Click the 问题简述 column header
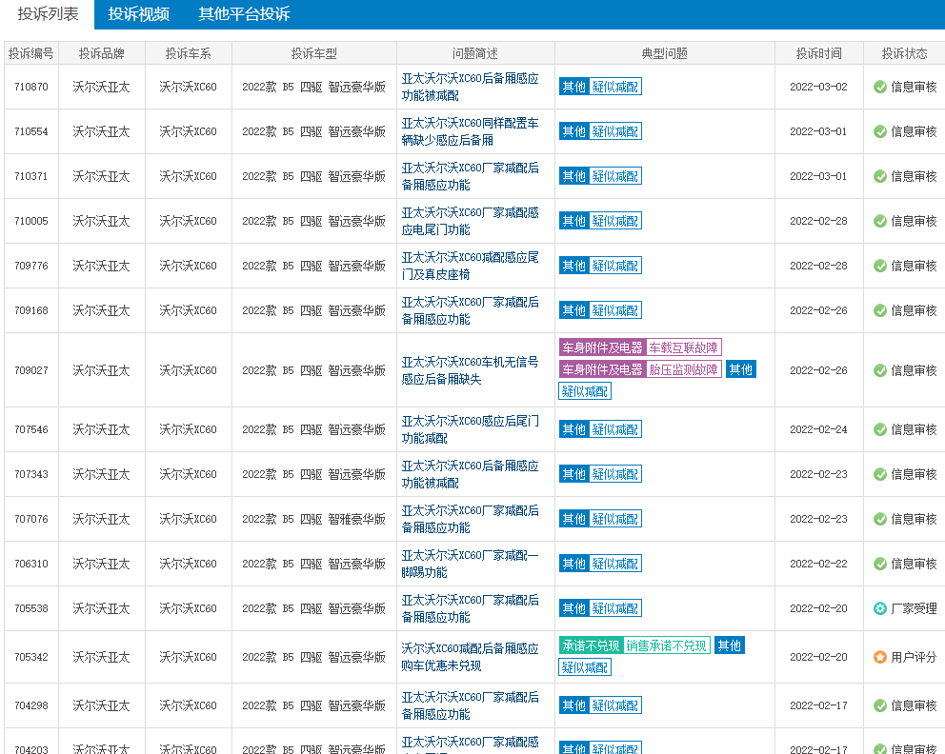Viewport: 945px width, 754px height. [x=475, y=53]
